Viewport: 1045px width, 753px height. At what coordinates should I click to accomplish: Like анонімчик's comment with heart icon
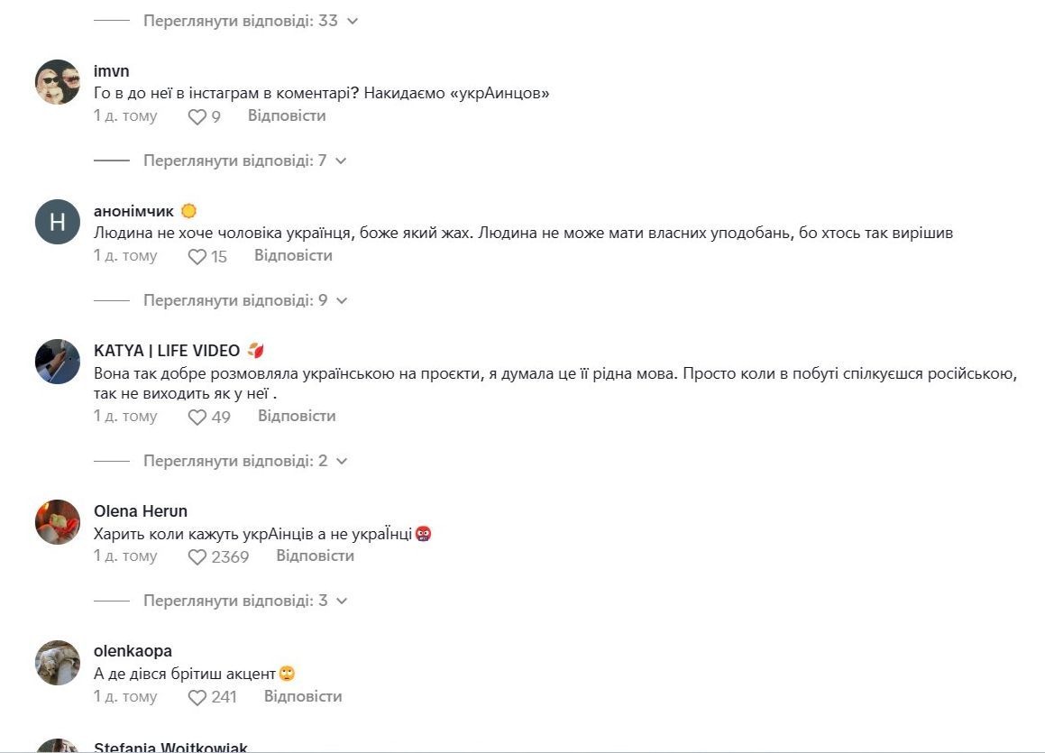[x=197, y=256]
